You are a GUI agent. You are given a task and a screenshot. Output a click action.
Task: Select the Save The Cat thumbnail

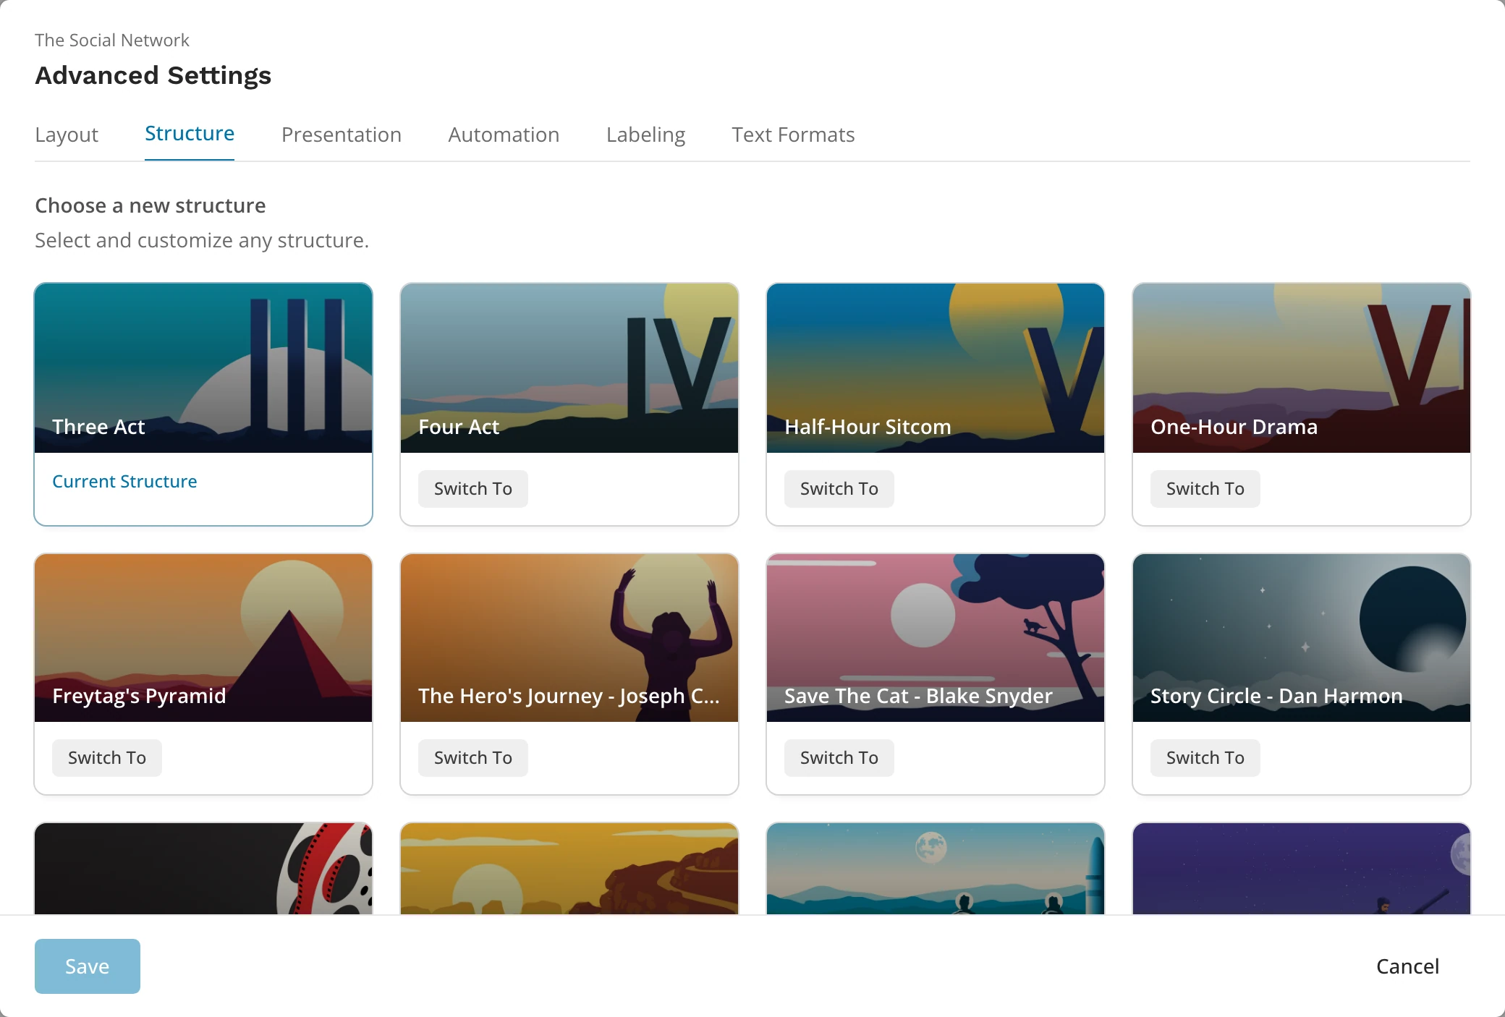coord(936,638)
